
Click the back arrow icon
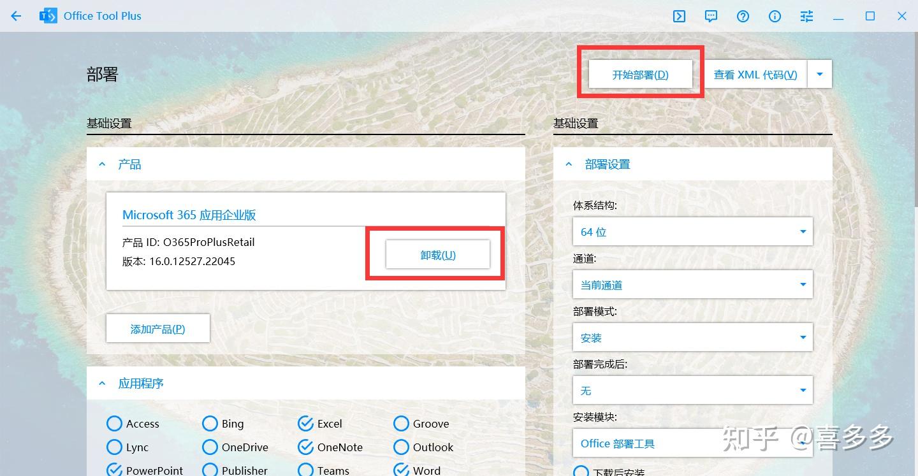pyautogui.click(x=16, y=16)
